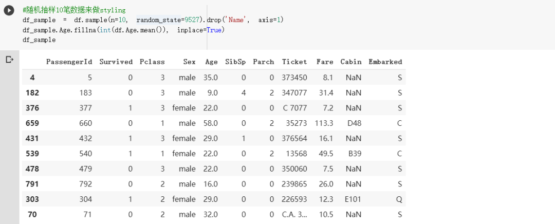Click inside the code line with df.sample
Image resolution: width=555 pixels, height=224 pixels.
[153, 20]
